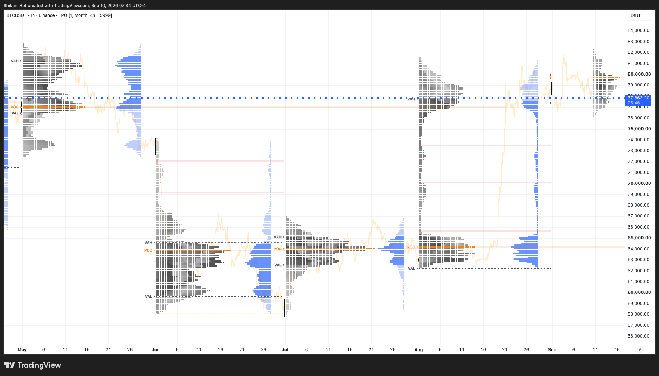Click the 80,000.00 price axis label

639,74
